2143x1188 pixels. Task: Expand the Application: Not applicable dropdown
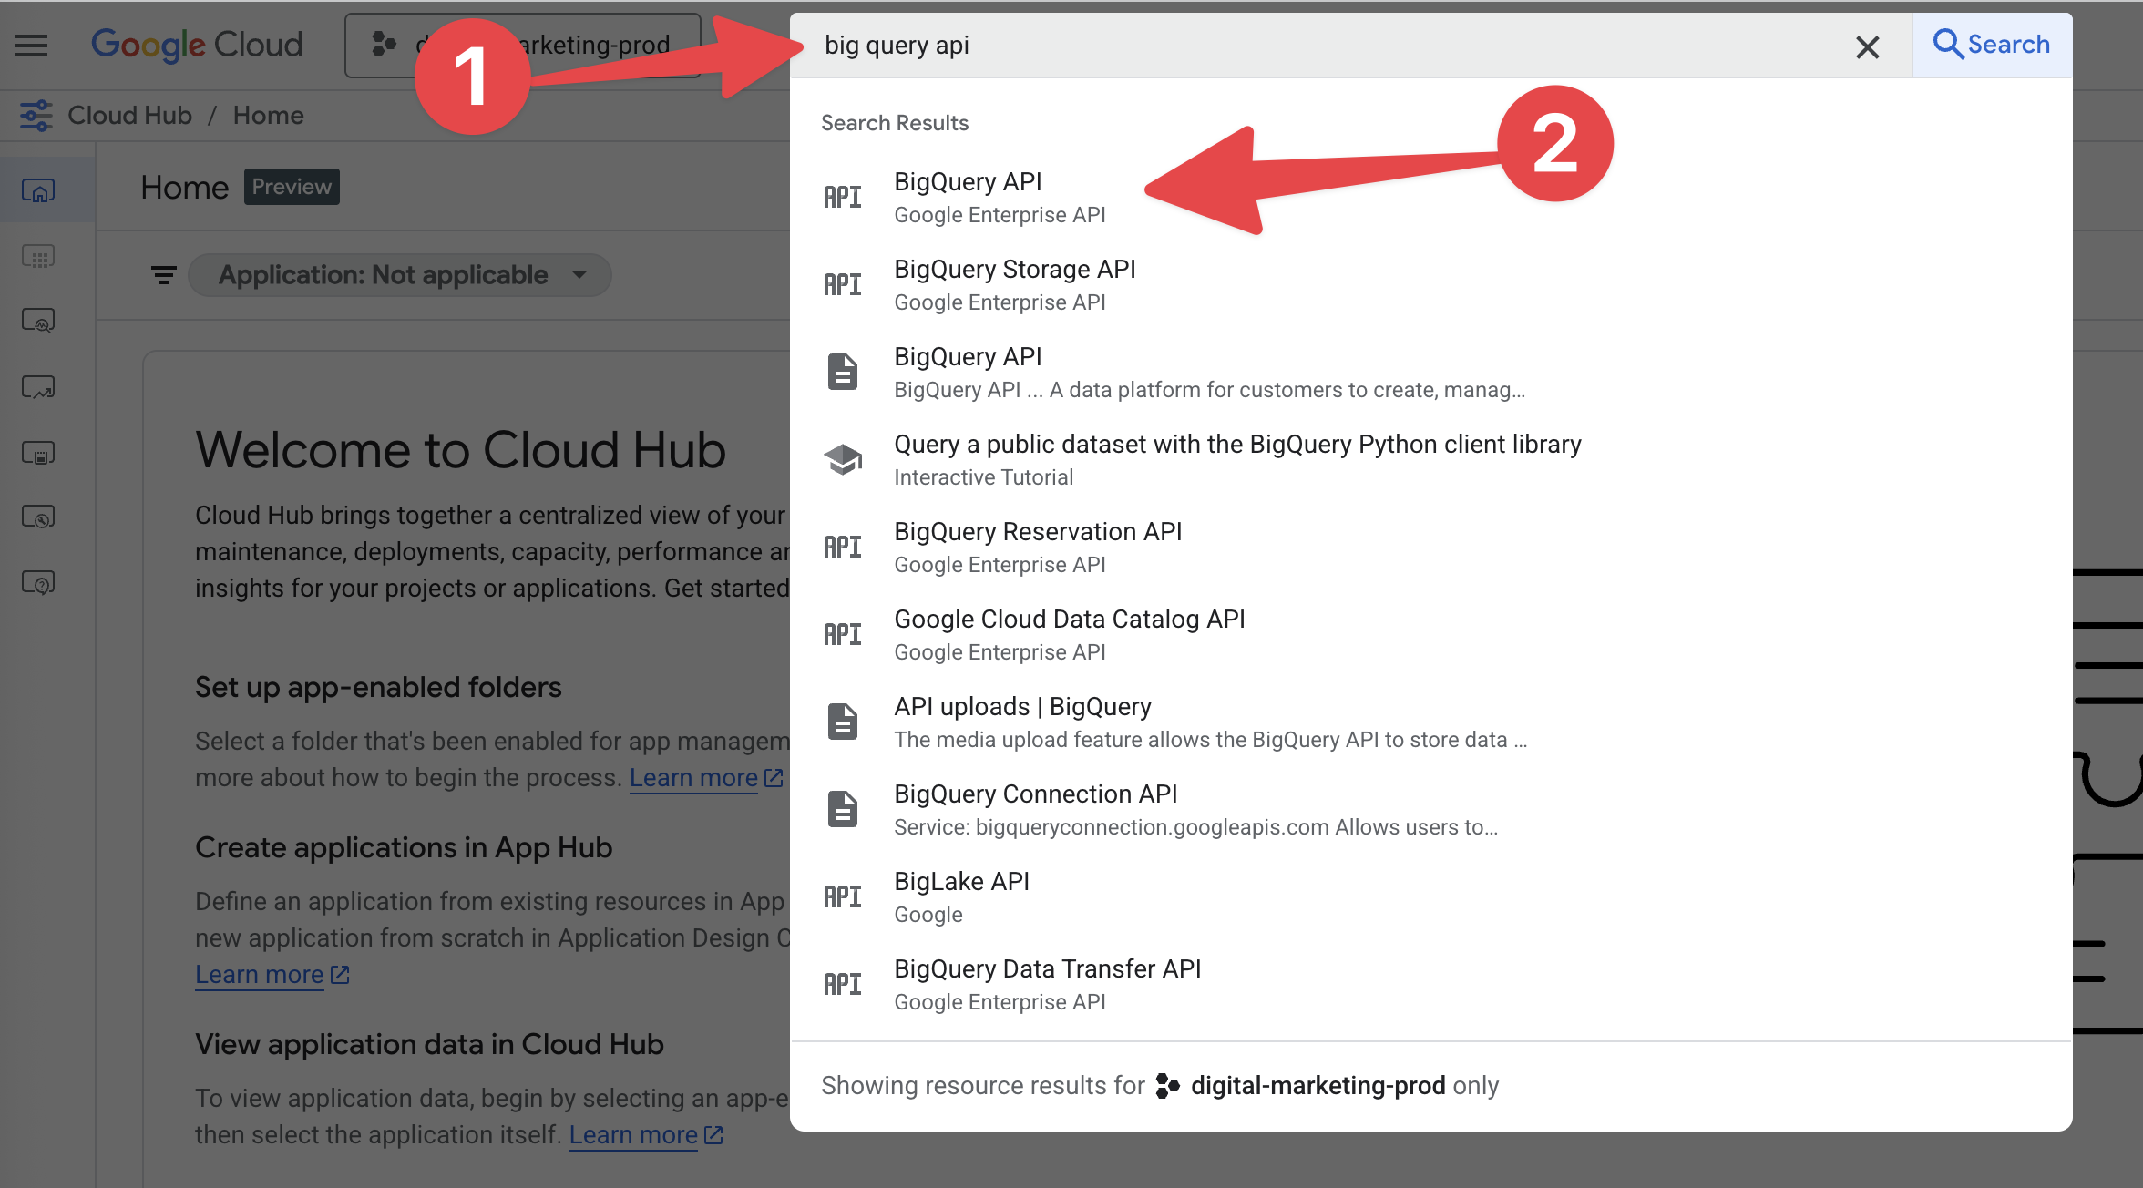pyautogui.click(x=401, y=275)
